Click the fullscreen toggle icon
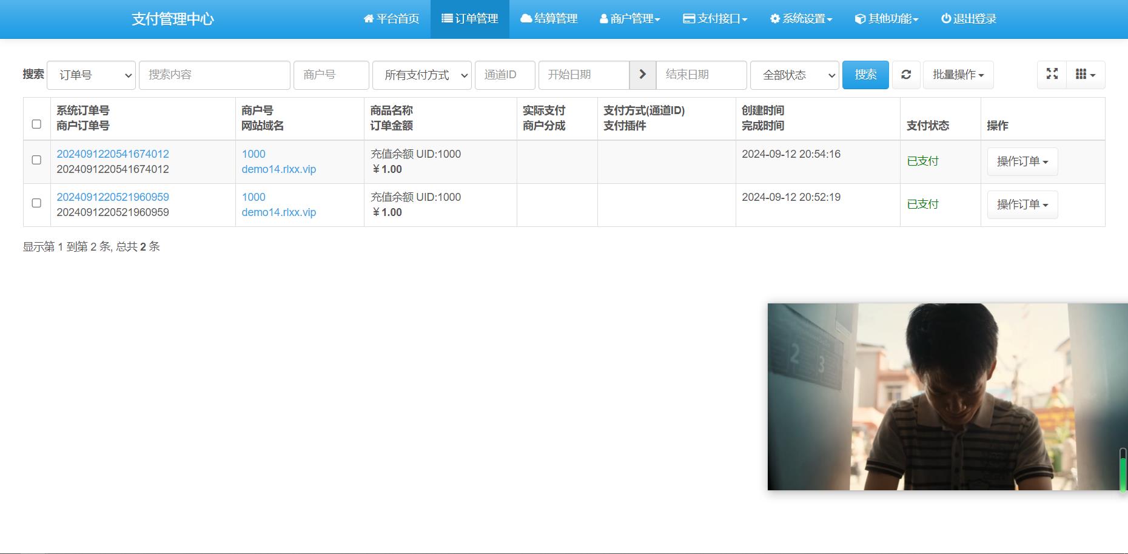Image resolution: width=1128 pixels, height=554 pixels. (1052, 74)
